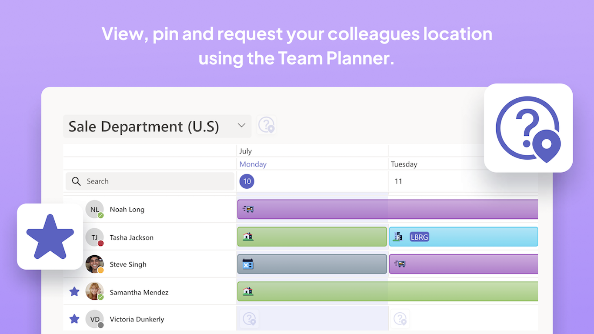This screenshot has height=334, width=594.
Task: Click Steve Singh's travel icon on Tuesday
Action: tap(400, 264)
